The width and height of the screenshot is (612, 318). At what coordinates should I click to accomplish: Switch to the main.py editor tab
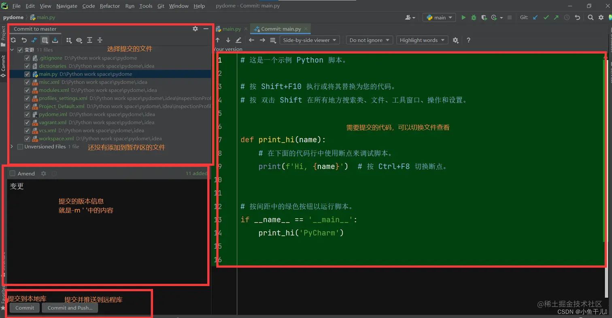click(229, 29)
